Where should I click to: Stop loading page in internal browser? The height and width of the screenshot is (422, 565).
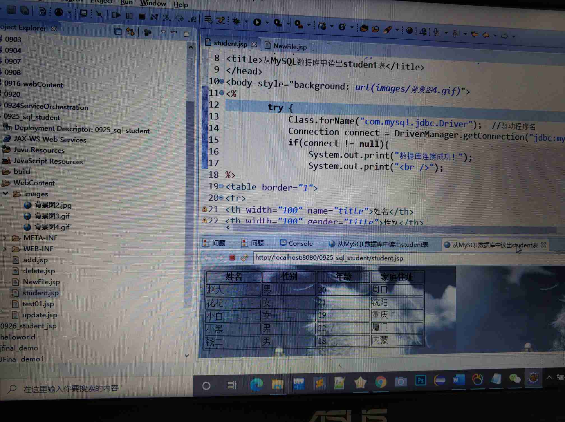pyautogui.click(x=232, y=257)
